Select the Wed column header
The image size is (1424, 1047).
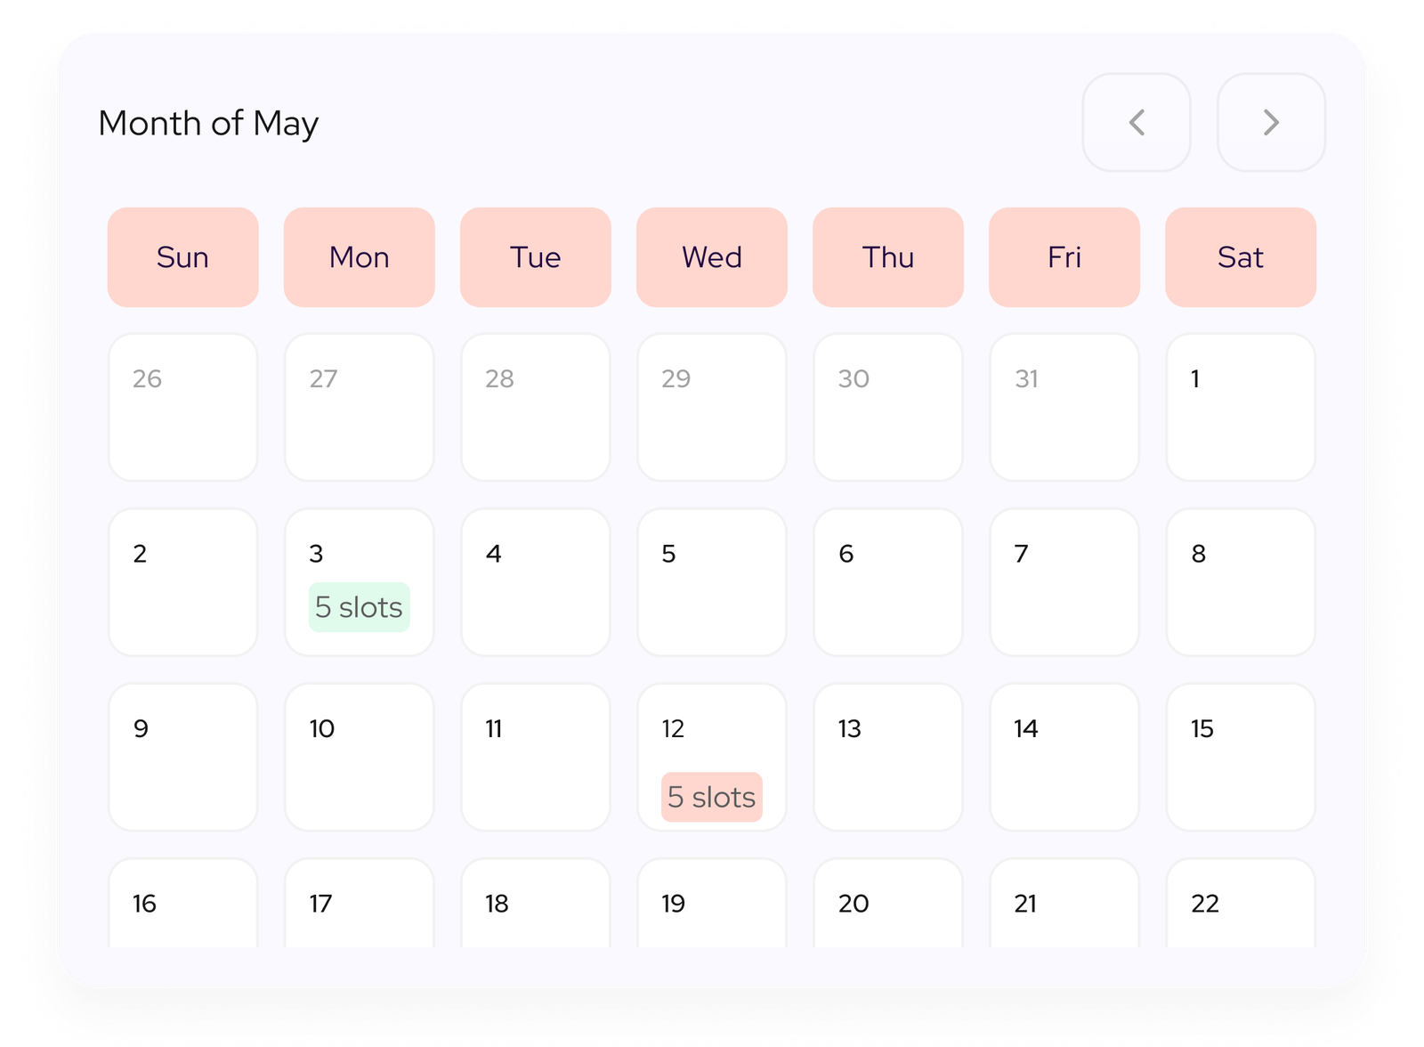point(711,257)
